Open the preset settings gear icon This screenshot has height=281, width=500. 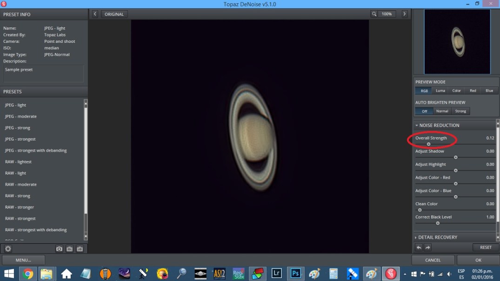8,249
